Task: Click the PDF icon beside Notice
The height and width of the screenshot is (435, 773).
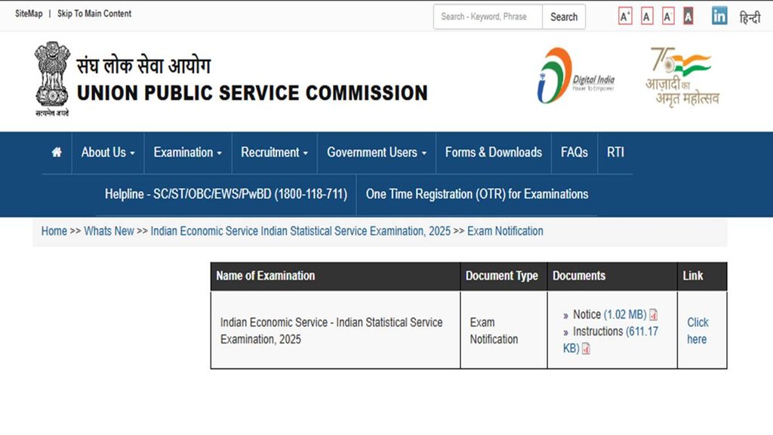Action: 654,315
